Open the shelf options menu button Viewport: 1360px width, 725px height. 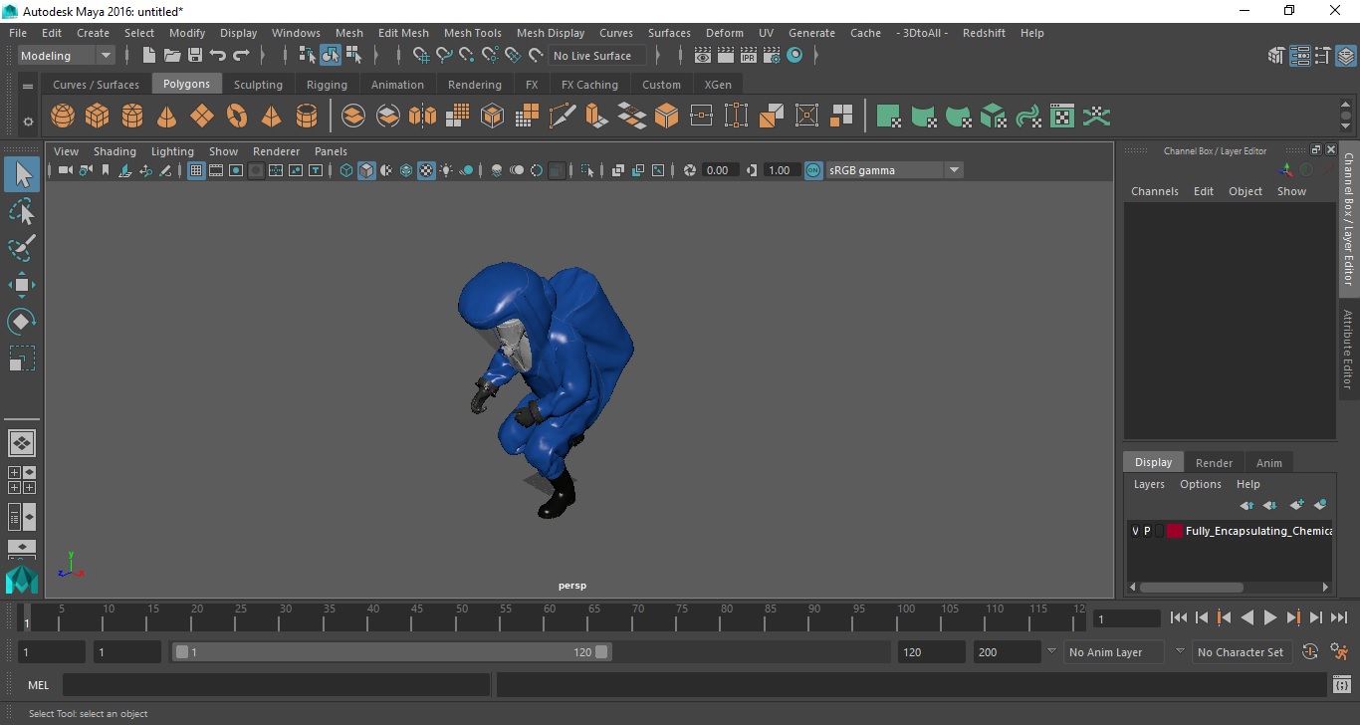(28, 121)
